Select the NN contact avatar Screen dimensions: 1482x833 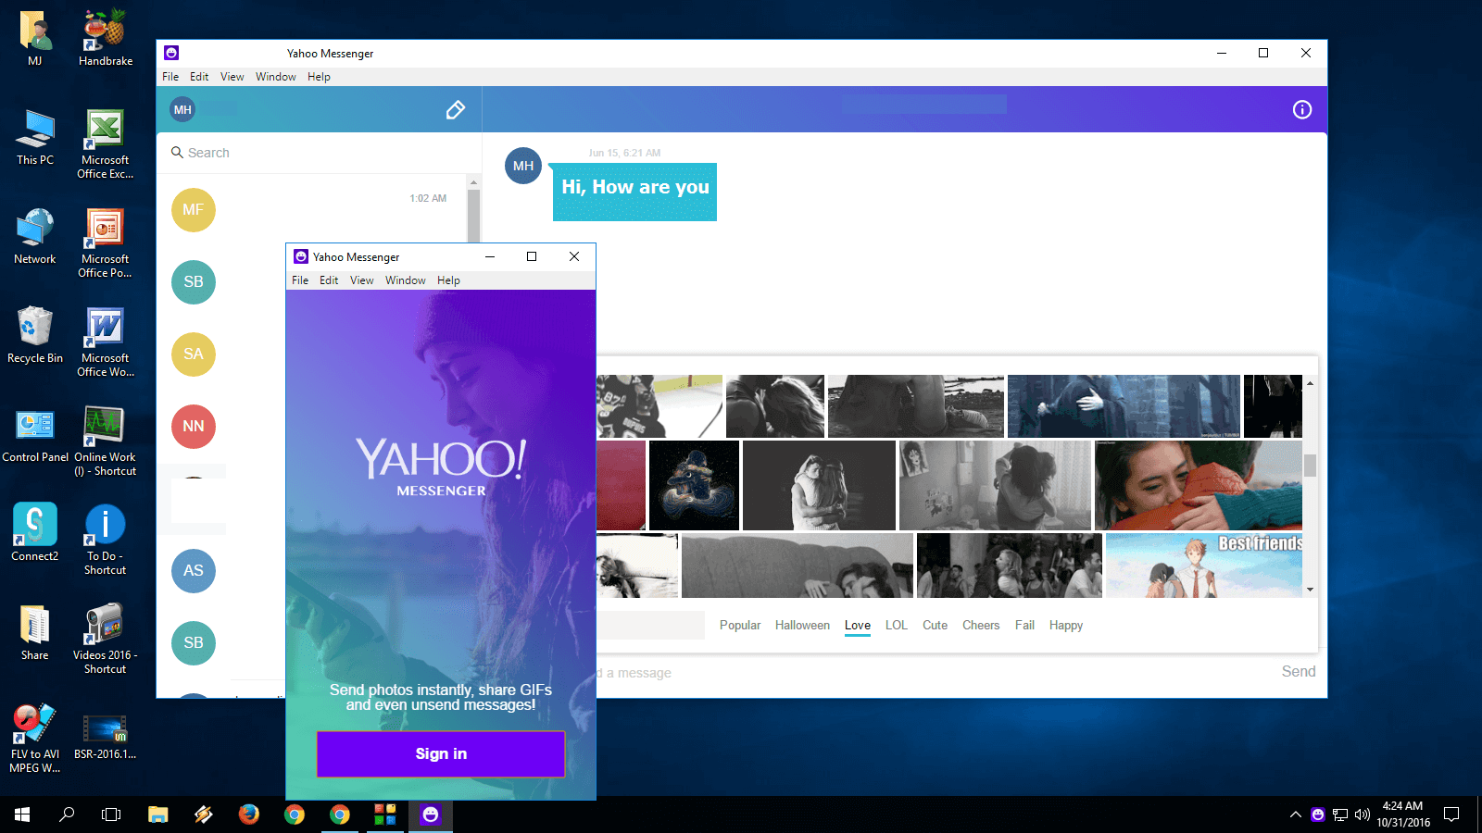click(x=194, y=427)
